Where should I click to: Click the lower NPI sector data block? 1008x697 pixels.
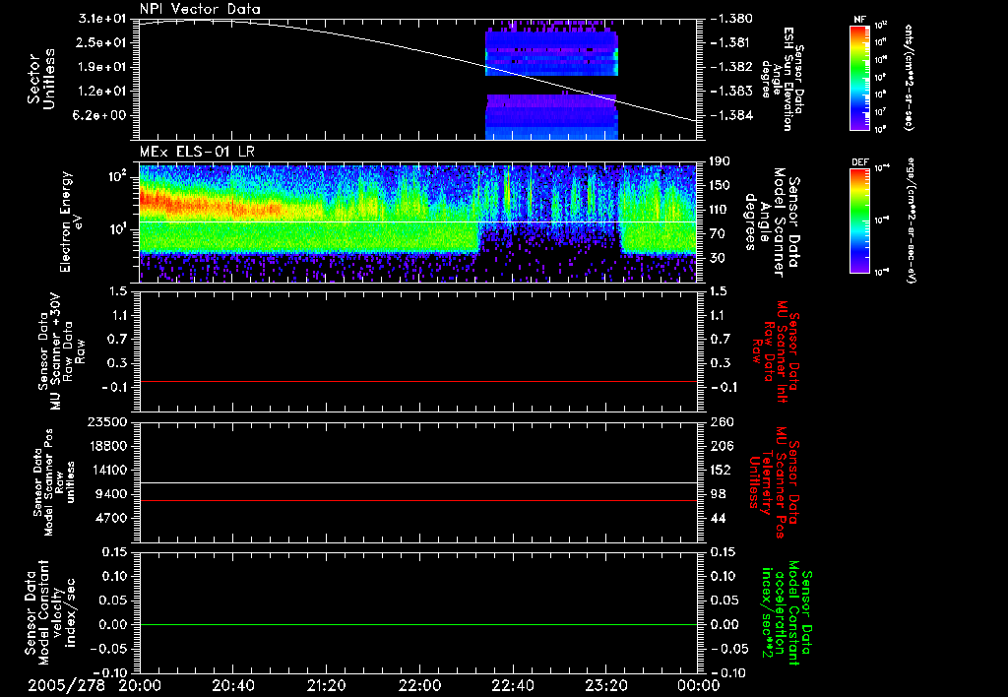point(551,117)
